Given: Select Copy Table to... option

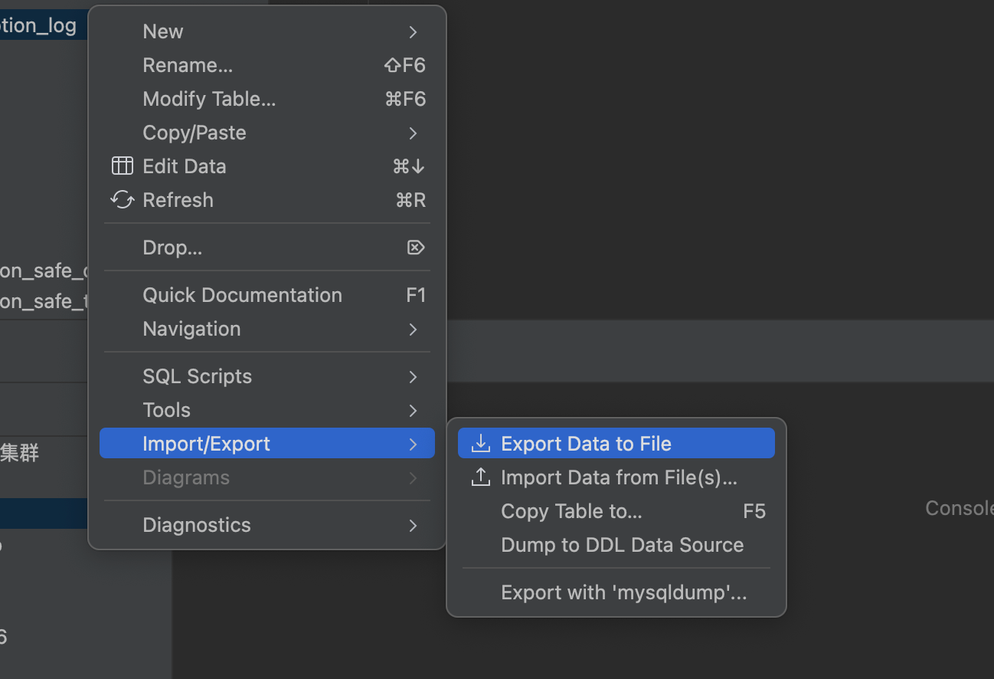Looking at the screenshot, I should tap(571, 511).
